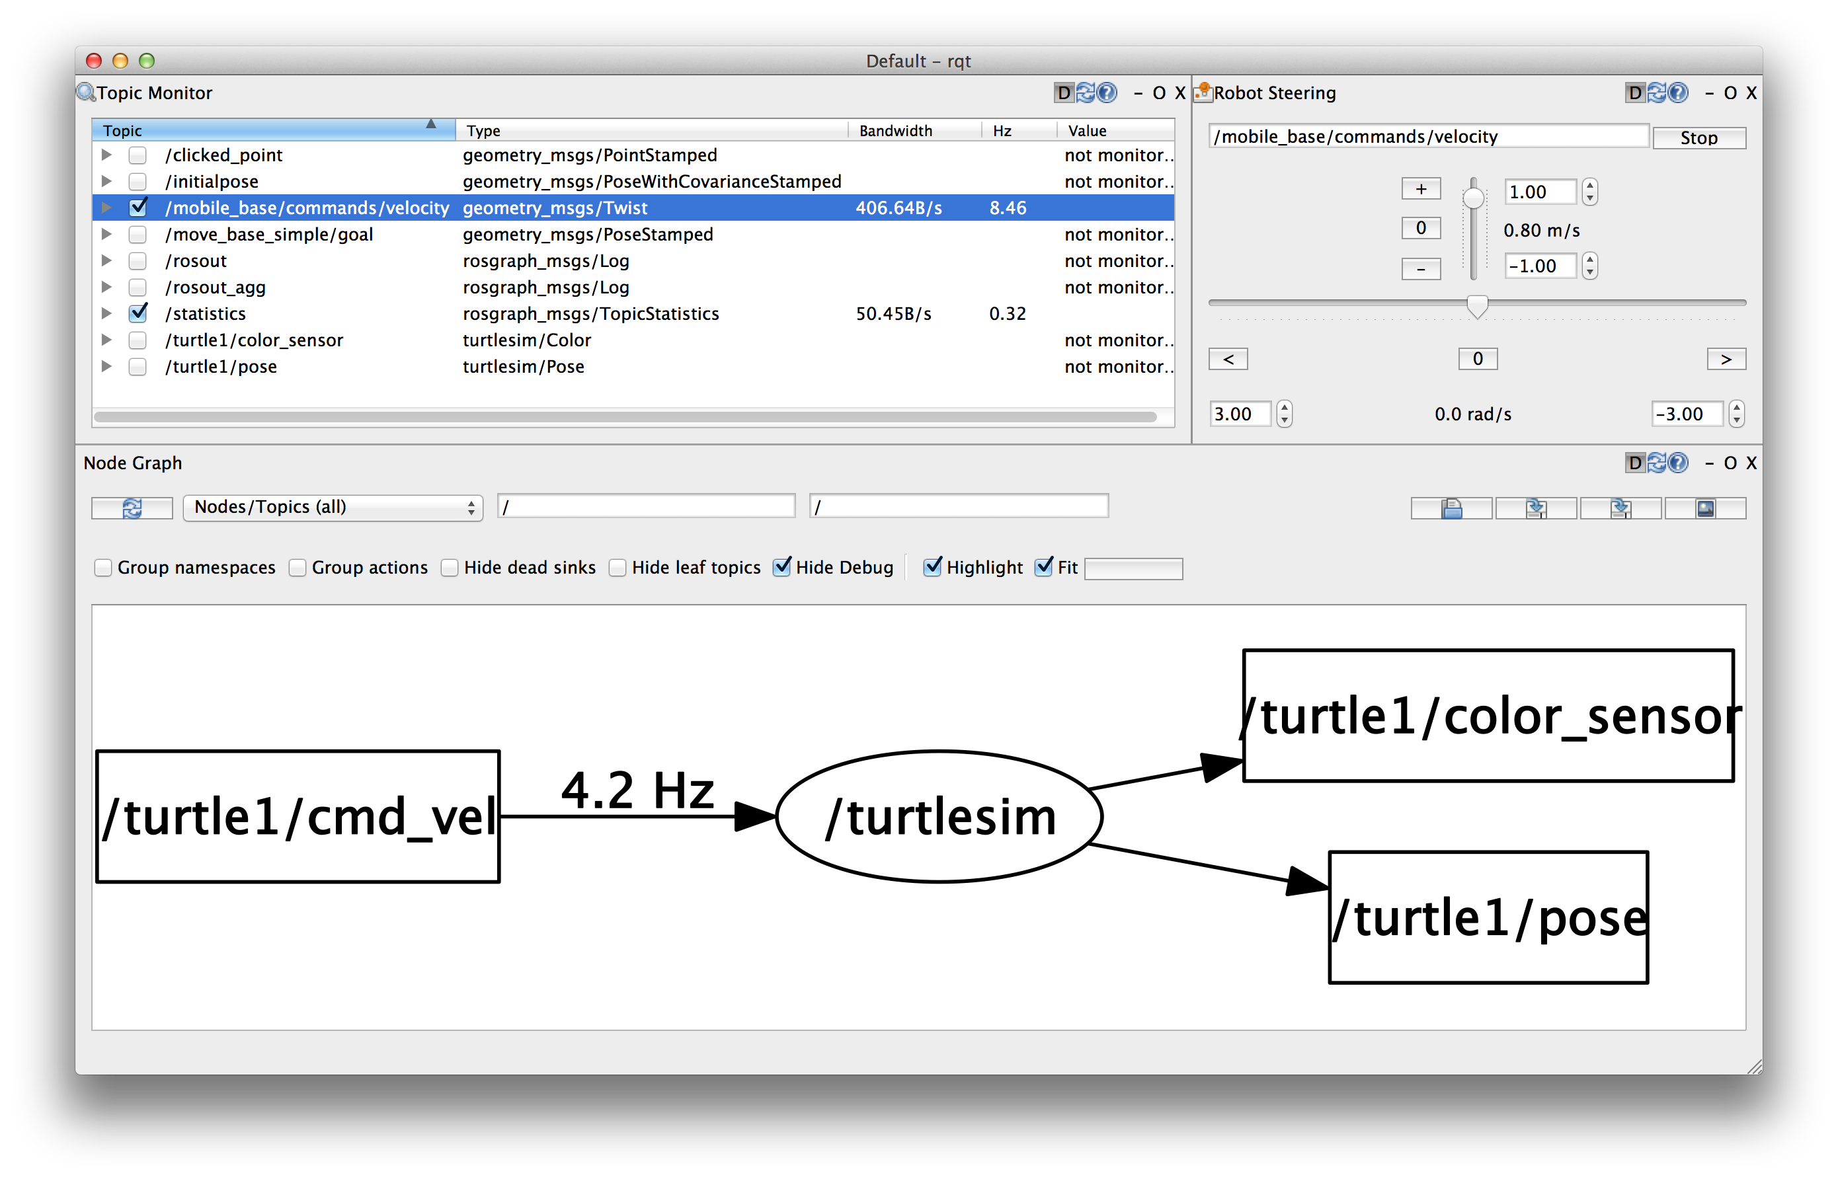
Task: Click reload icon in Node Graph header
Action: click(1658, 463)
